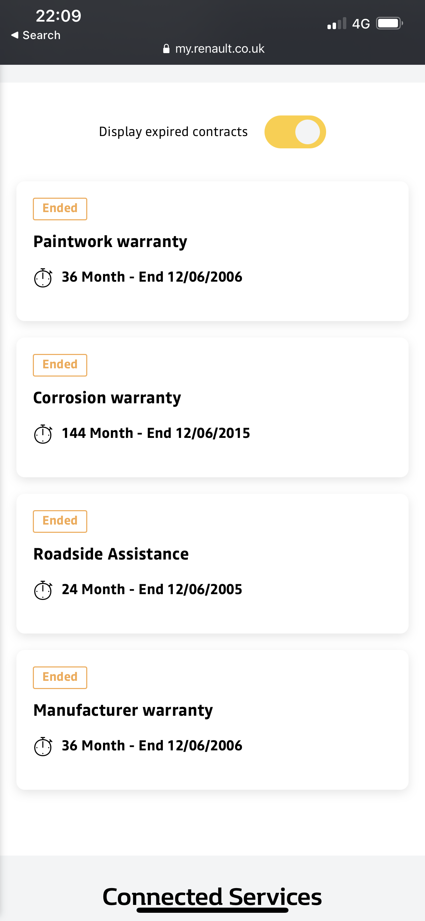
Task: Tap the Roadside Assistance stopwatch icon
Action: coord(43,590)
